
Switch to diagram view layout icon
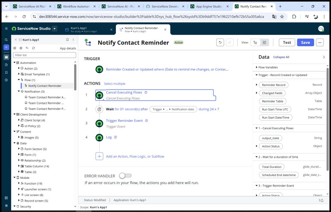264,42
